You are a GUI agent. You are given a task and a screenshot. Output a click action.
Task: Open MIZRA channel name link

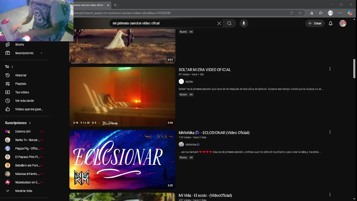pos(189,82)
